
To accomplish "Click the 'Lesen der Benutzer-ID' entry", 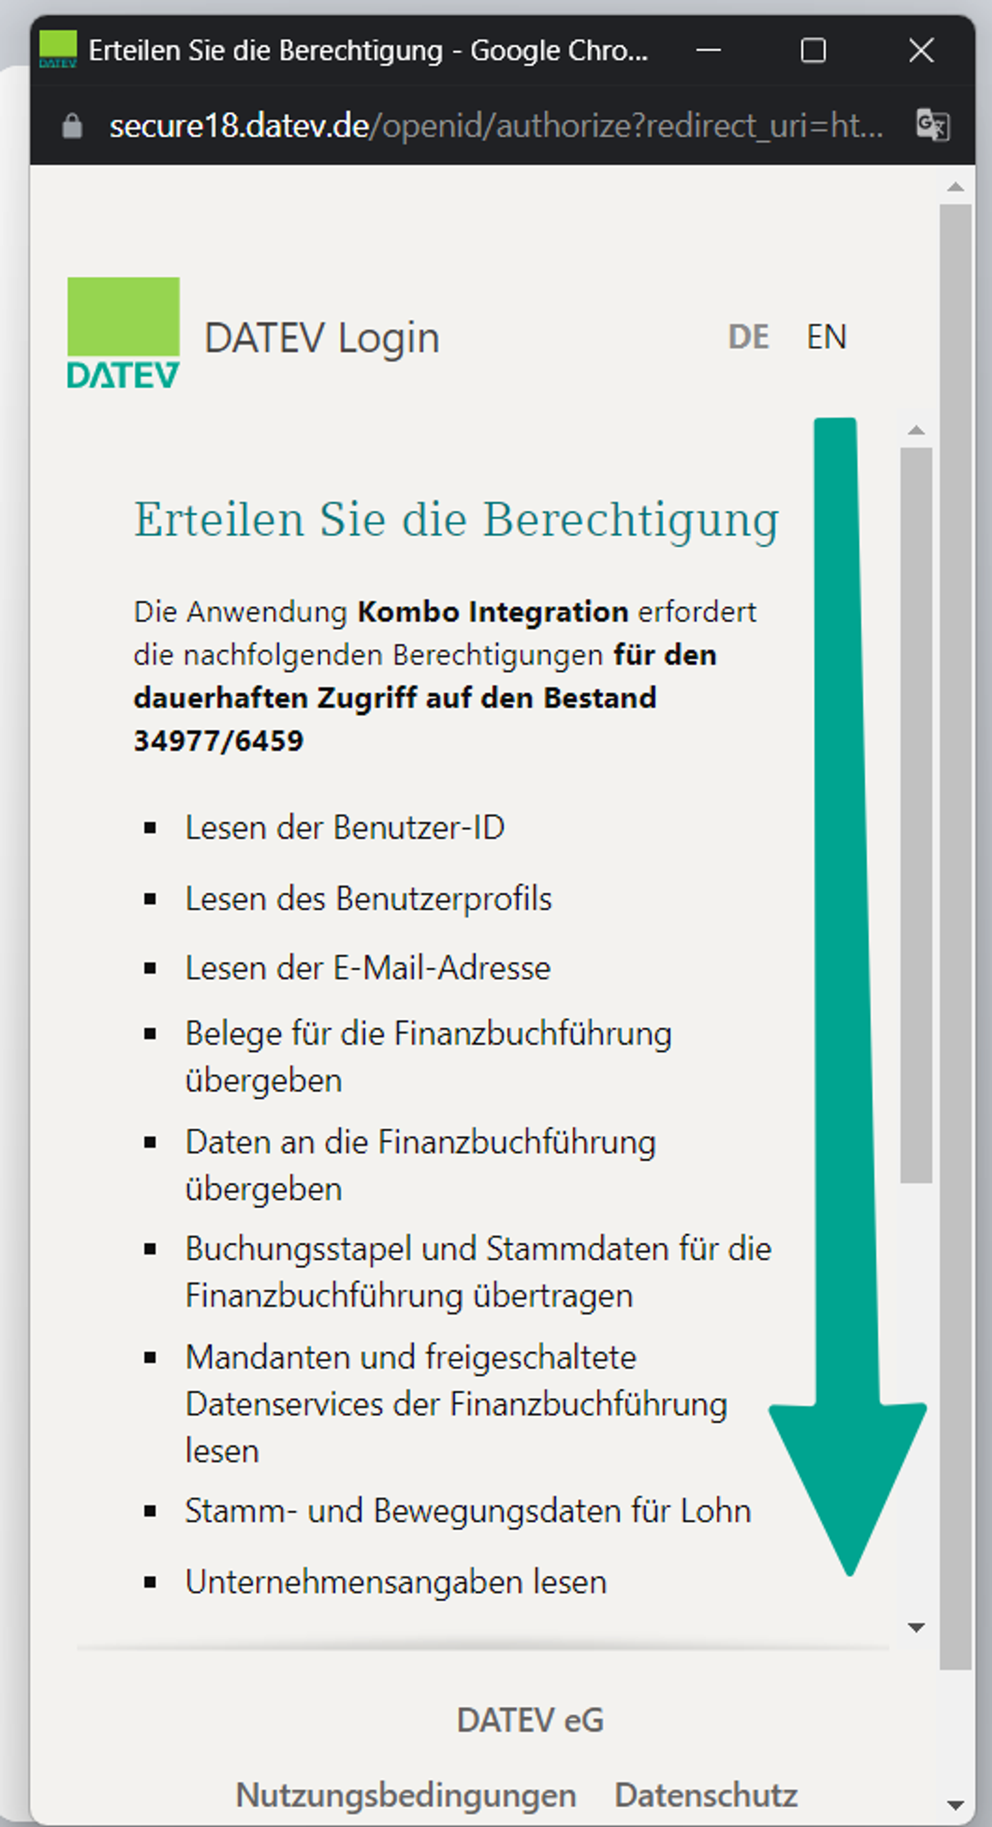I will [x=345, y=828].
